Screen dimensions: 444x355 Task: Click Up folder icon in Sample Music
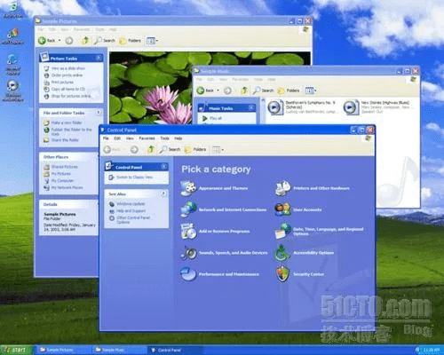tap(244, 91)
